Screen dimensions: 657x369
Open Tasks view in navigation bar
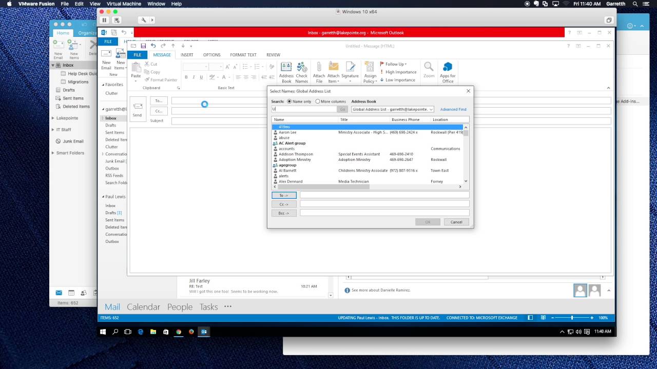coord(208,307)
